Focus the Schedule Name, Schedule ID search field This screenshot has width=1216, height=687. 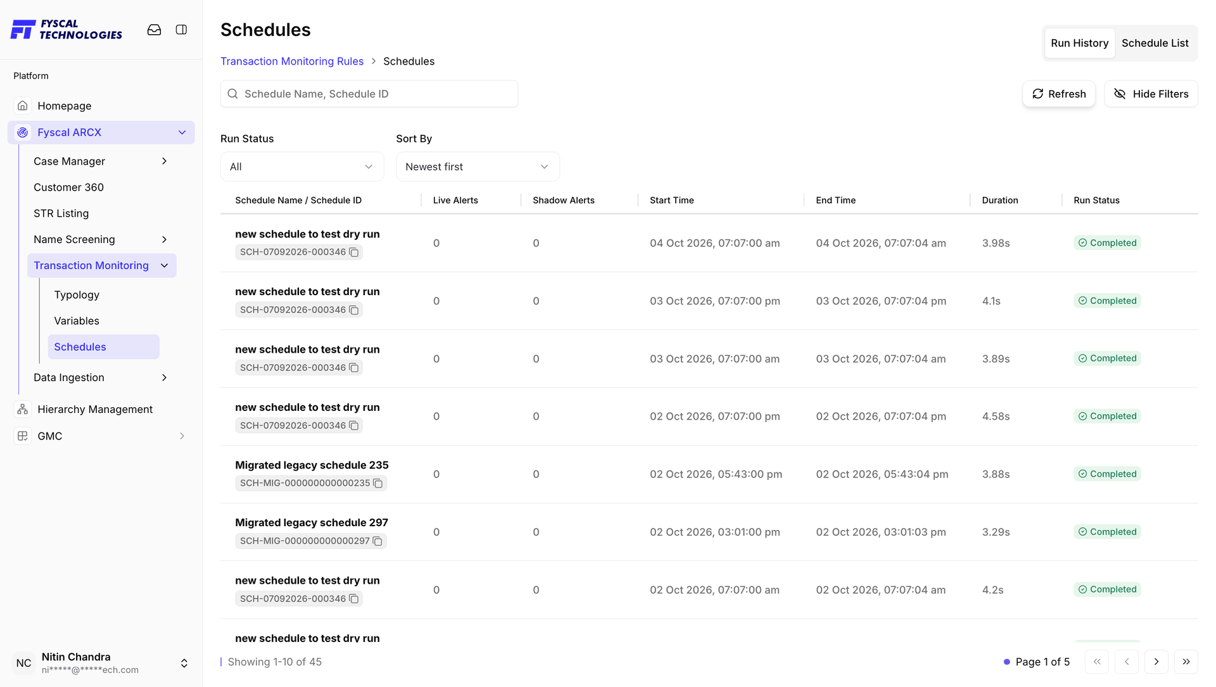click(x=369, y=94)
